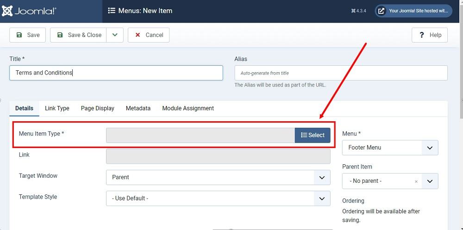Cancel the new menu item
463x230 pixels.
tap(149, 35)
